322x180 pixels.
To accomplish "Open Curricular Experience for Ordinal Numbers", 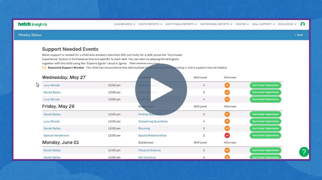I will [x=265, y=114].
